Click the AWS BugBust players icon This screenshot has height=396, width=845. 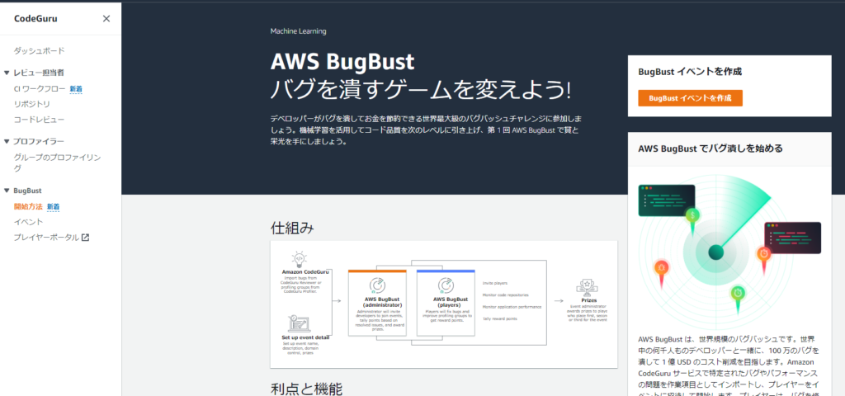pos(446,284)
